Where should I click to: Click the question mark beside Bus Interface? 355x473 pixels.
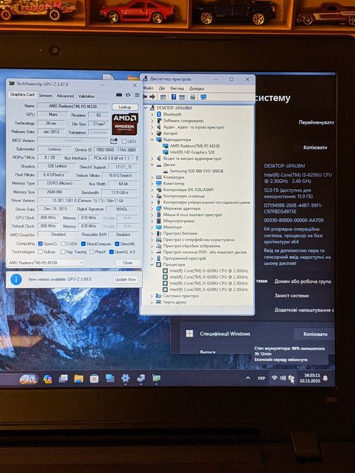pos(137,158)
